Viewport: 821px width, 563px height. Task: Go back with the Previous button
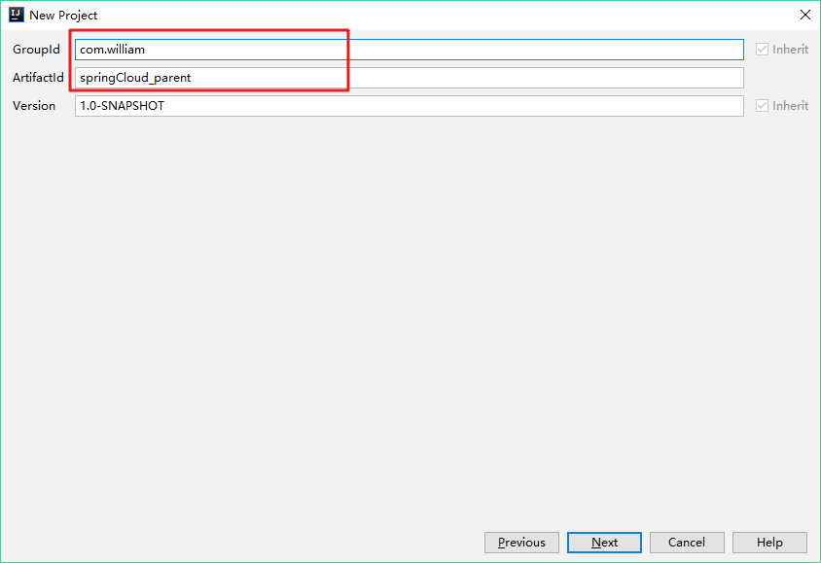pos(521,543)
